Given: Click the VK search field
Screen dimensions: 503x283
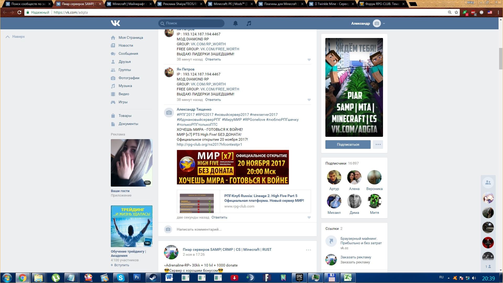Looking at the screenshot, I should coord(191,23).
